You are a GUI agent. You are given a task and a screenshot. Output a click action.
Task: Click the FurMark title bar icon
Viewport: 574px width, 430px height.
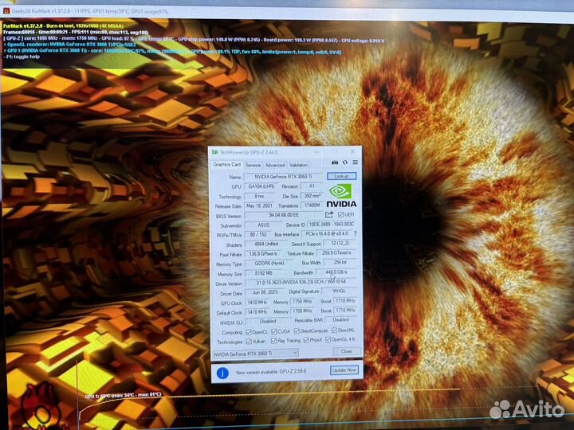click(6, 11)
